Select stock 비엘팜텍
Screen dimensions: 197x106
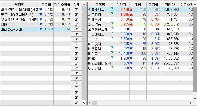click(100, 49)
